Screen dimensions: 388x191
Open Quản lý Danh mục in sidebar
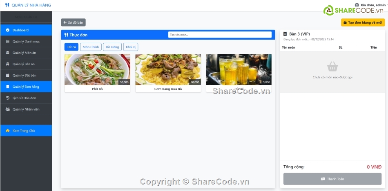pyautogui.click(x=26, y=41)
